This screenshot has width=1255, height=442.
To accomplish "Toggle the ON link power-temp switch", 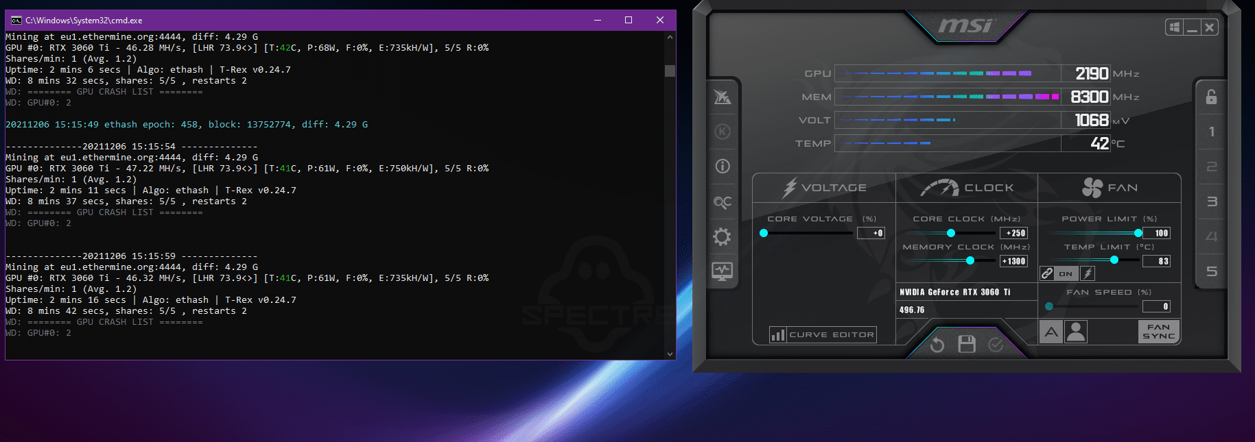I will 1066,273.
